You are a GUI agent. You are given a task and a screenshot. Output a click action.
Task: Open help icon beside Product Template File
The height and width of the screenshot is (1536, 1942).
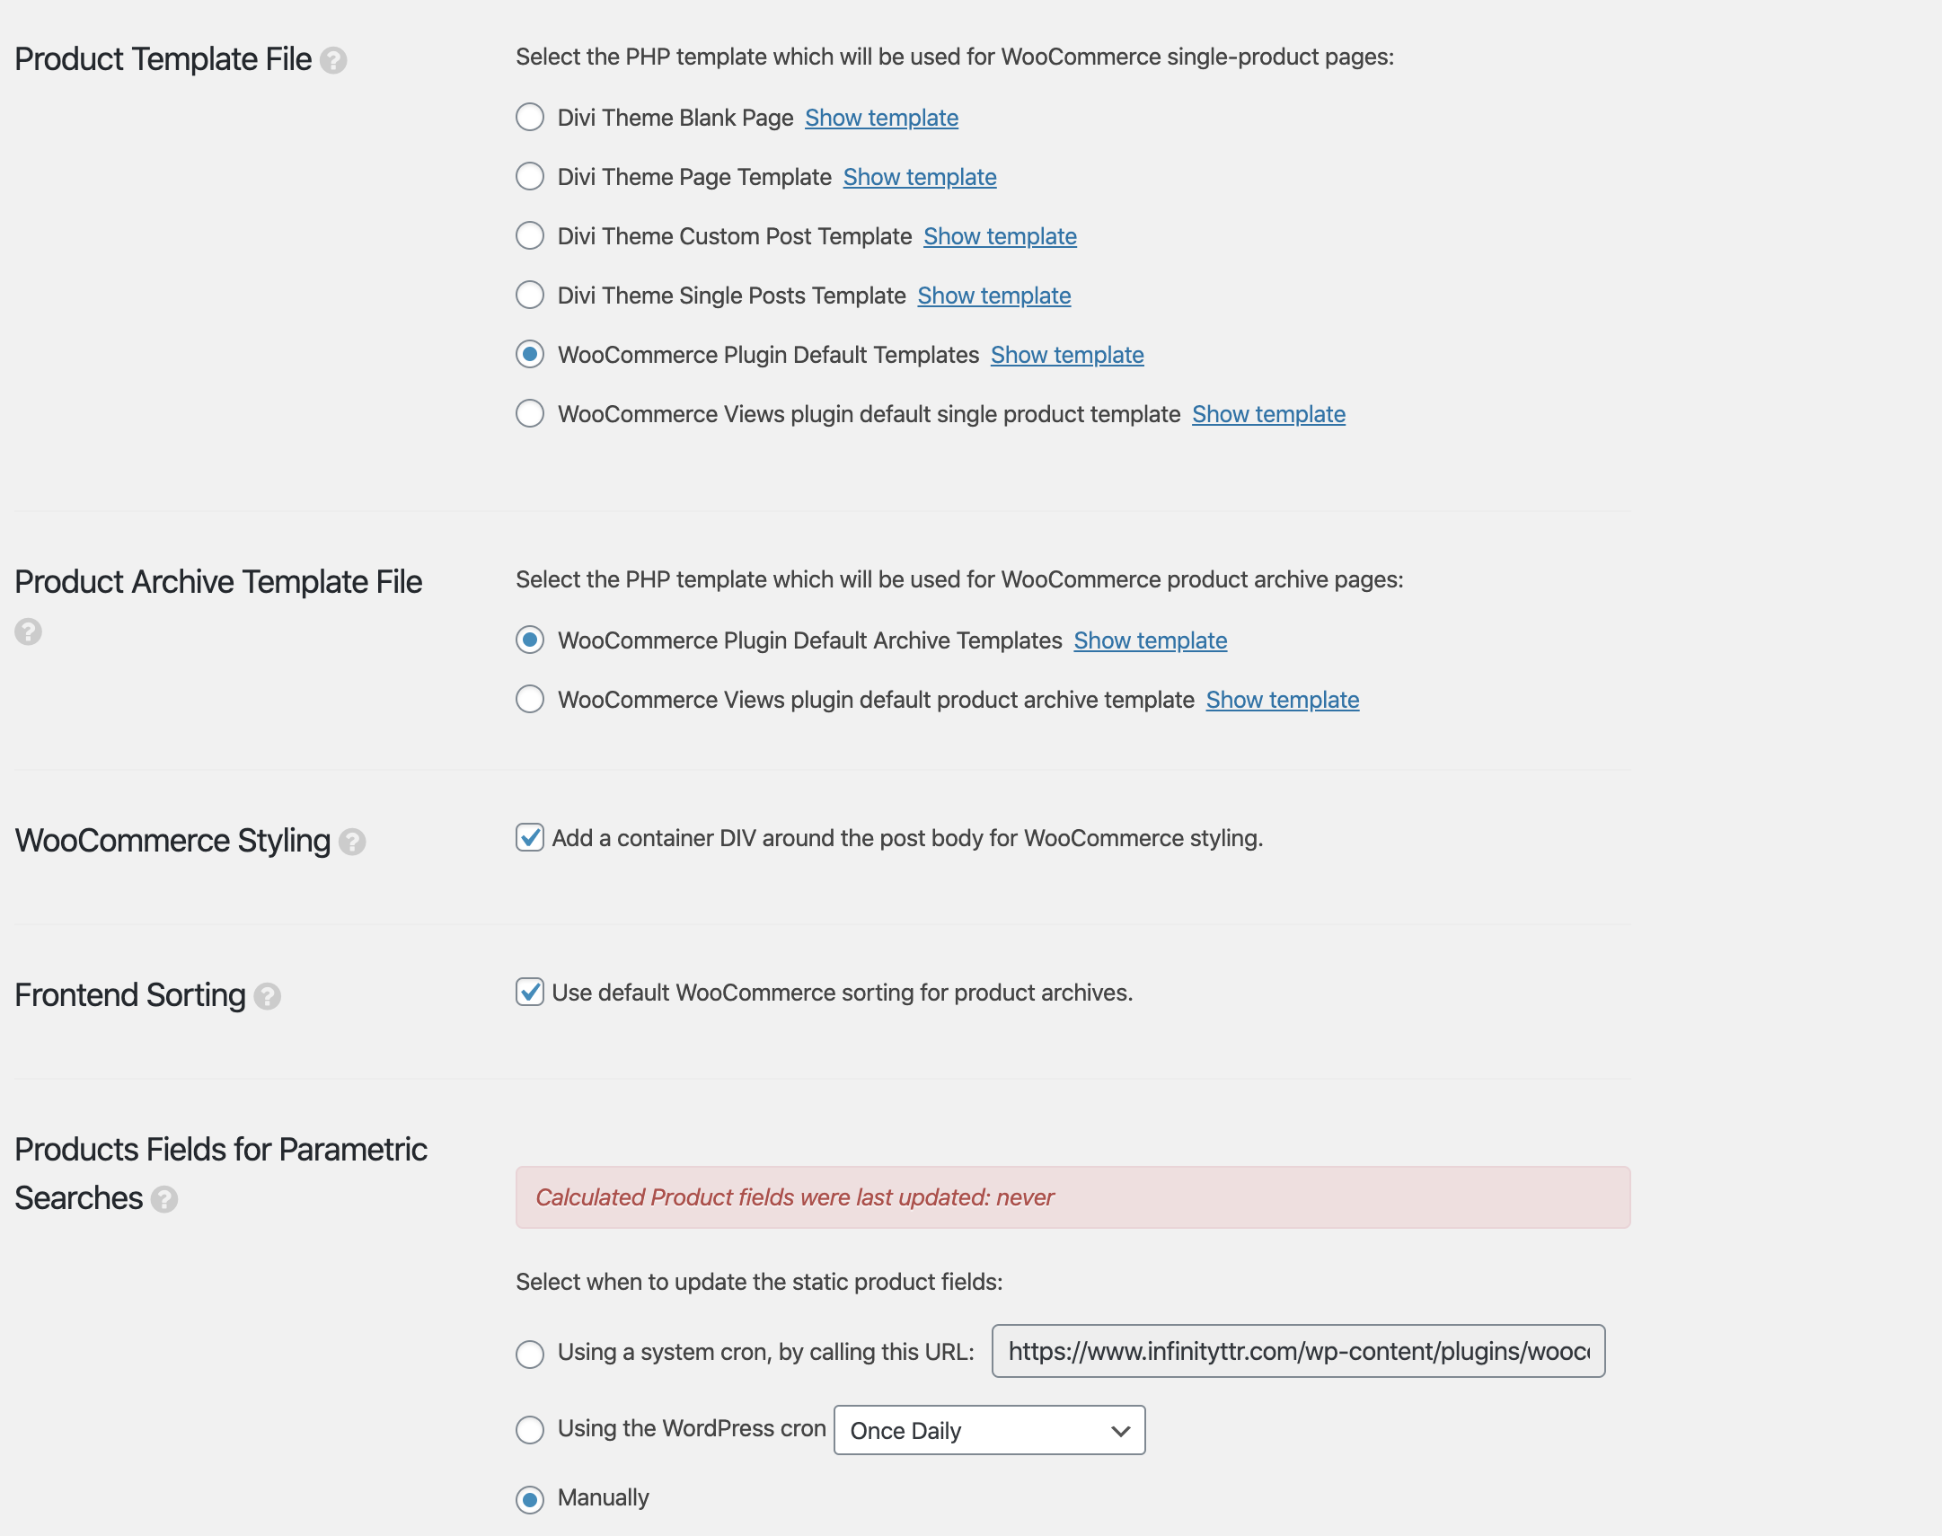(333, 60)
